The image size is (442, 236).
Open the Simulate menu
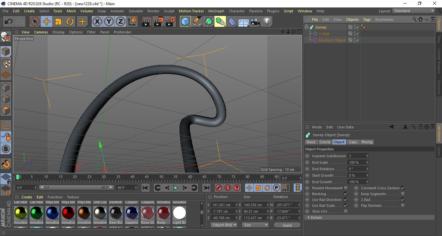click(x=136, y=11)
